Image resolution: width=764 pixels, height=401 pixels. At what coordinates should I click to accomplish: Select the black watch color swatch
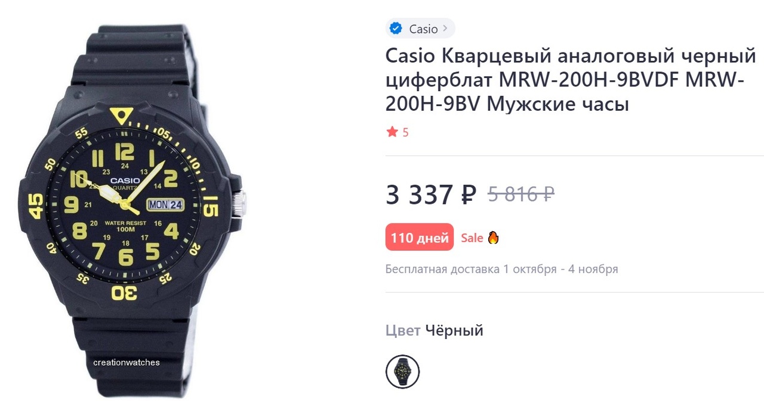(403, 372)
